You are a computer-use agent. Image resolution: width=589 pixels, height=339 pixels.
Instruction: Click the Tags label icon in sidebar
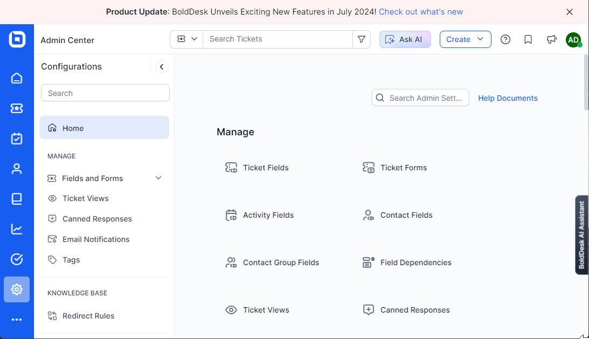click(52, 260)
